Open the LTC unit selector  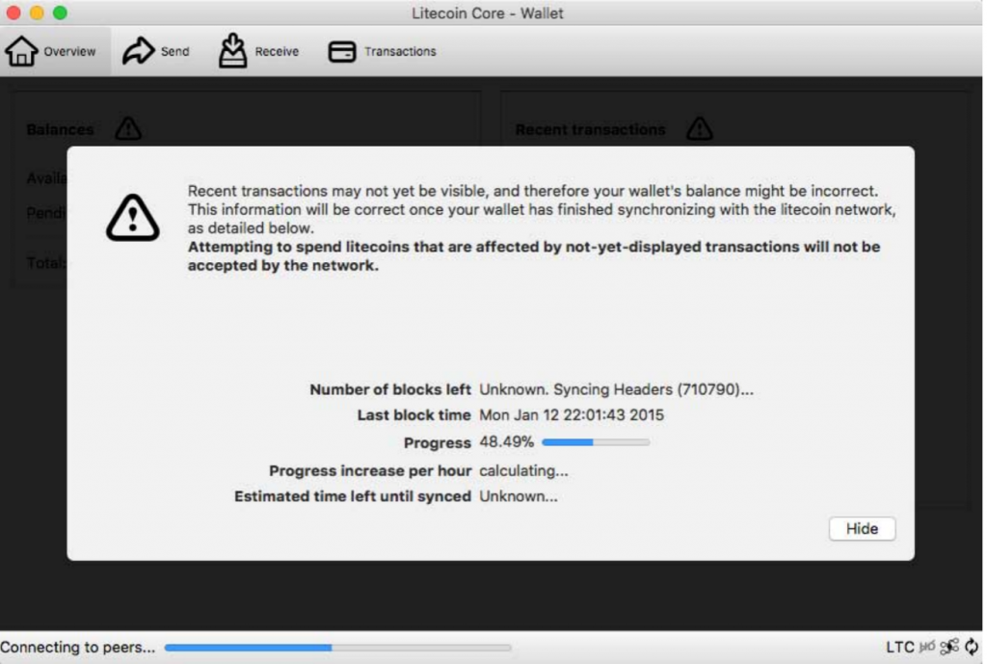point(900,647)
